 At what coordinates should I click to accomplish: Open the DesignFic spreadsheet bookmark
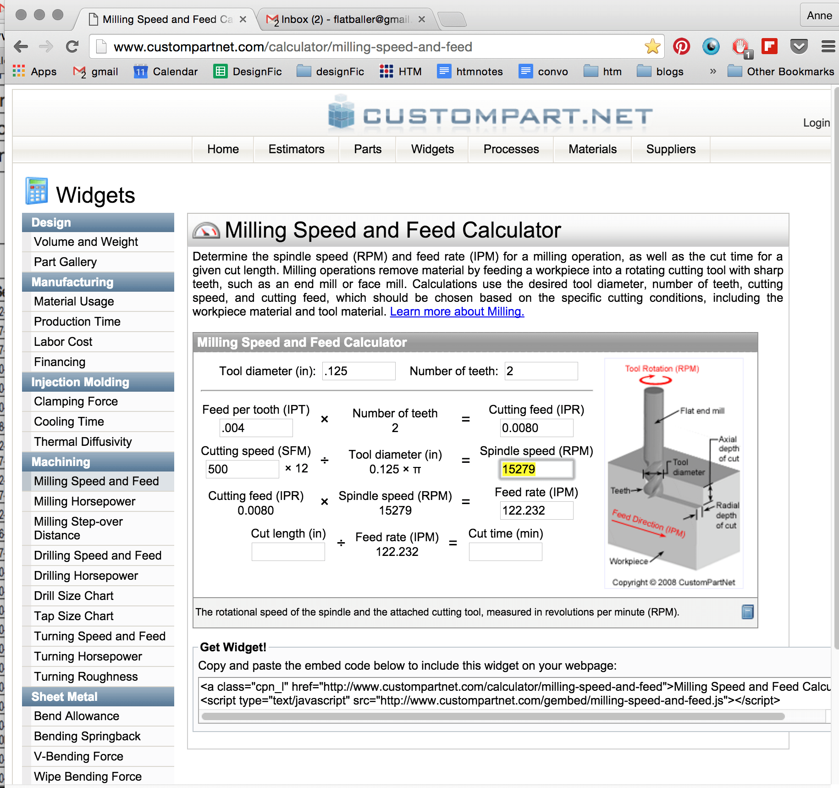pos(248,72)
